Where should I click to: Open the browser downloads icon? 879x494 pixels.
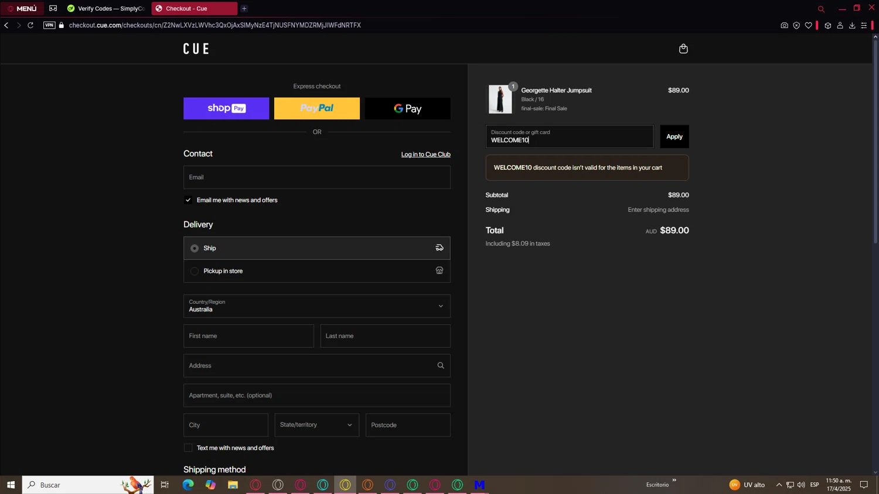click(x=852, y=26)
